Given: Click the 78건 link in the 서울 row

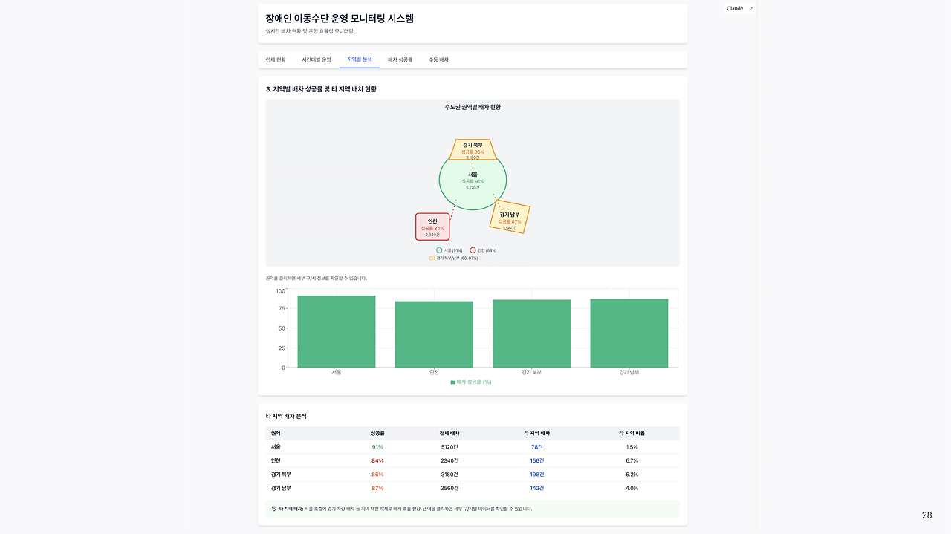Looking at the screenshot, I should click(538, 446).
